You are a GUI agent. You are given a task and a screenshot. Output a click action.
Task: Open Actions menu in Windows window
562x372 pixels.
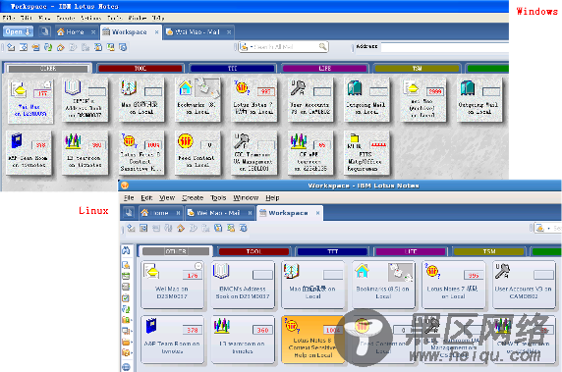[x=90, y=18]
